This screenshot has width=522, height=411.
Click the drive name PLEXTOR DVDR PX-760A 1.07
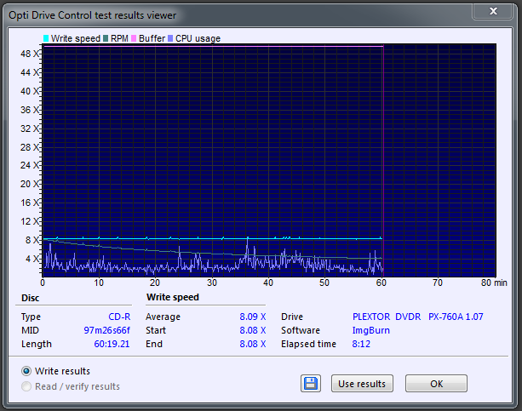(418, 317)
